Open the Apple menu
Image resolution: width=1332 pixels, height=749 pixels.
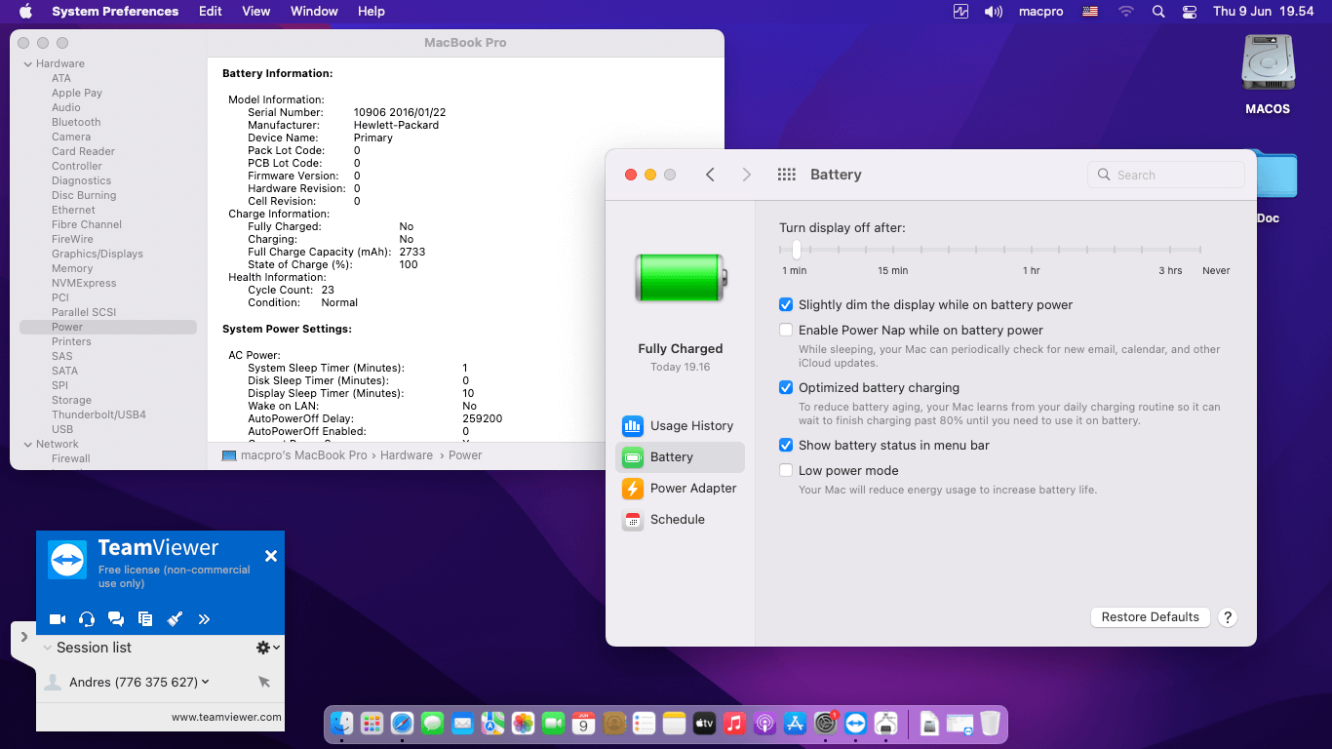[x=25, y=12]
